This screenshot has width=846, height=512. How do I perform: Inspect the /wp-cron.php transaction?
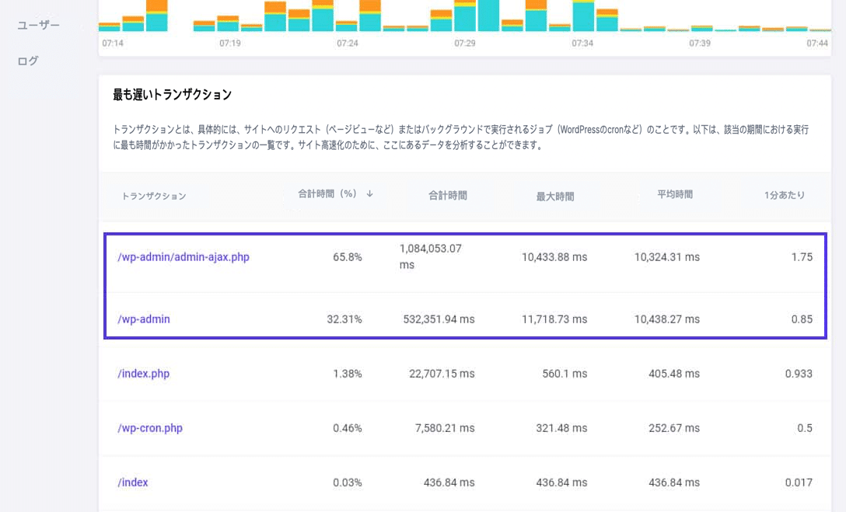point(151,427)
